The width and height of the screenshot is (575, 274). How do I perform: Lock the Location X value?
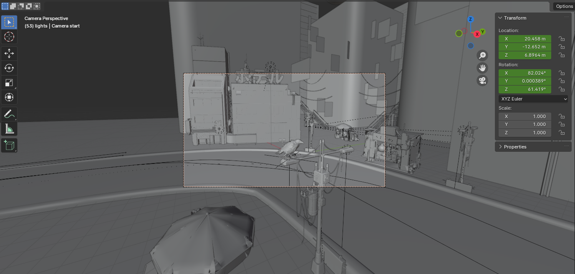[x=562, y=39]
